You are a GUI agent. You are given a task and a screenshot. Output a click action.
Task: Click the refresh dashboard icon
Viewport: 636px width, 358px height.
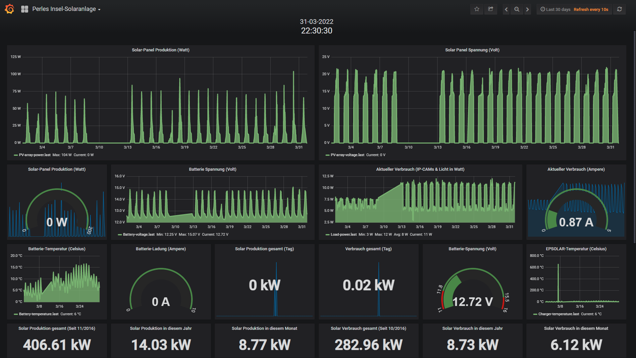click(619, 9)
